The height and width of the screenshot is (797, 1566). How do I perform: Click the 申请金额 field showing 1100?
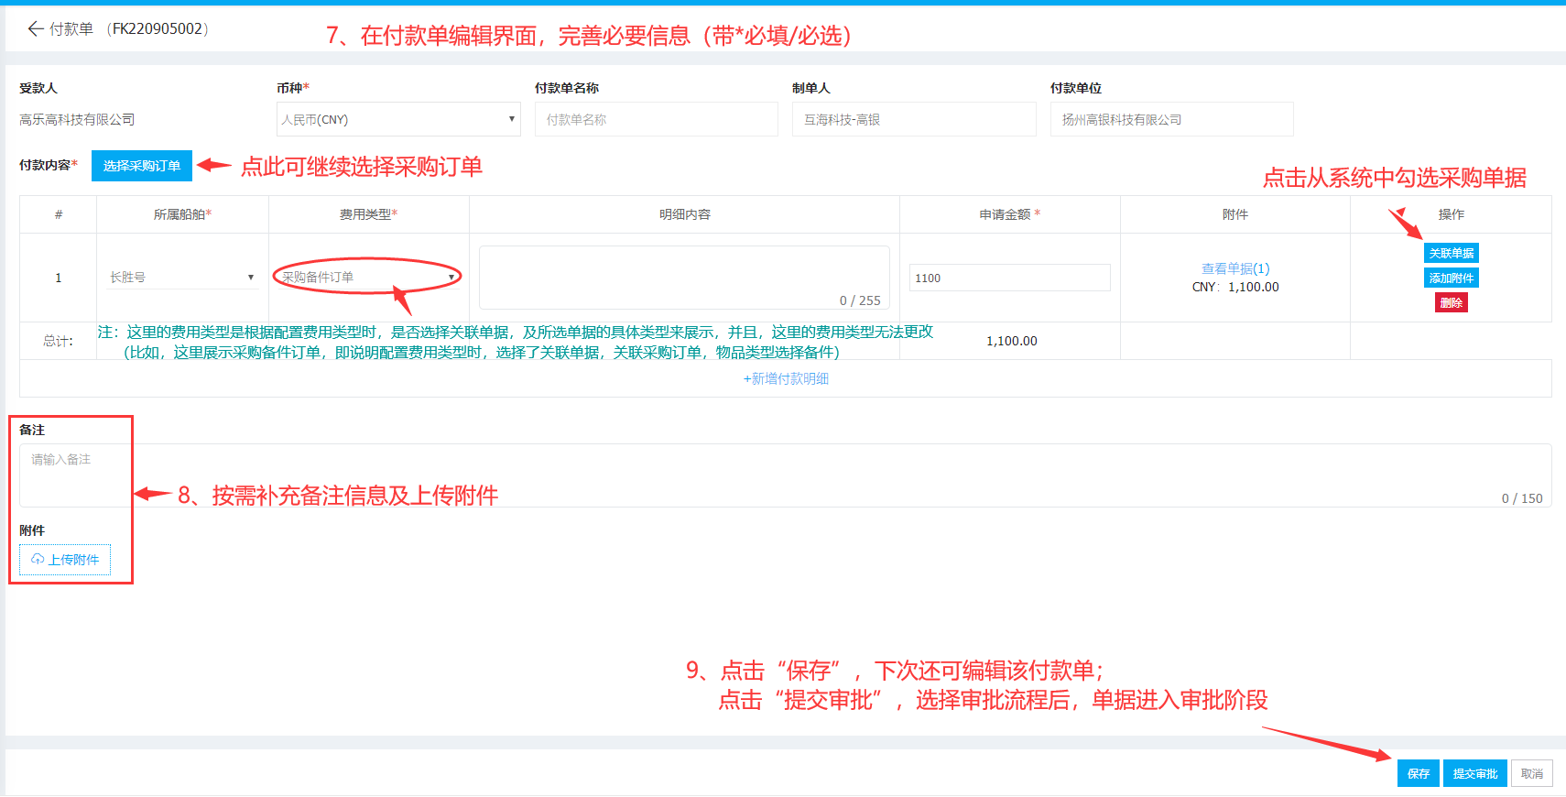1010,278
